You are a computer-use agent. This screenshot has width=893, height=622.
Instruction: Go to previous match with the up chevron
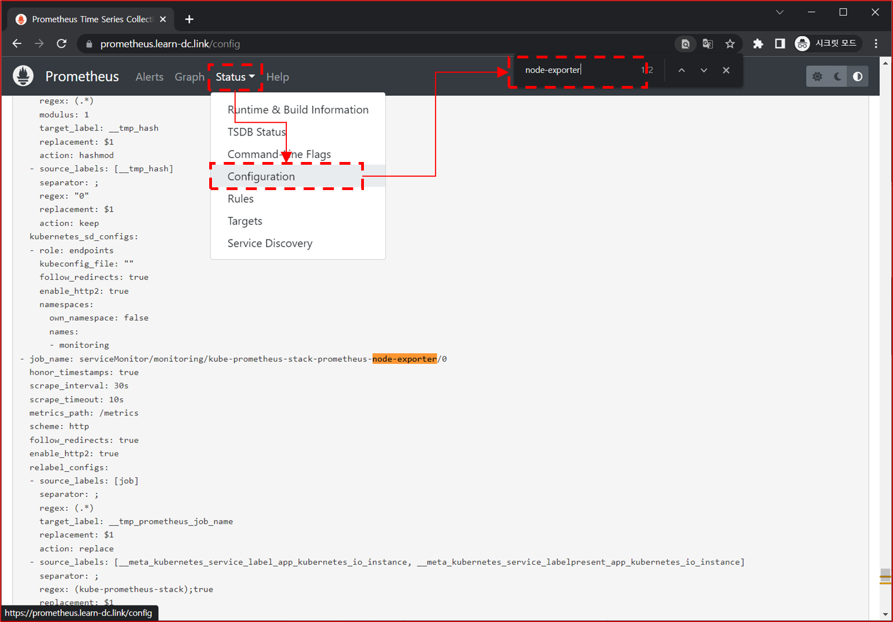coord(682,70)
